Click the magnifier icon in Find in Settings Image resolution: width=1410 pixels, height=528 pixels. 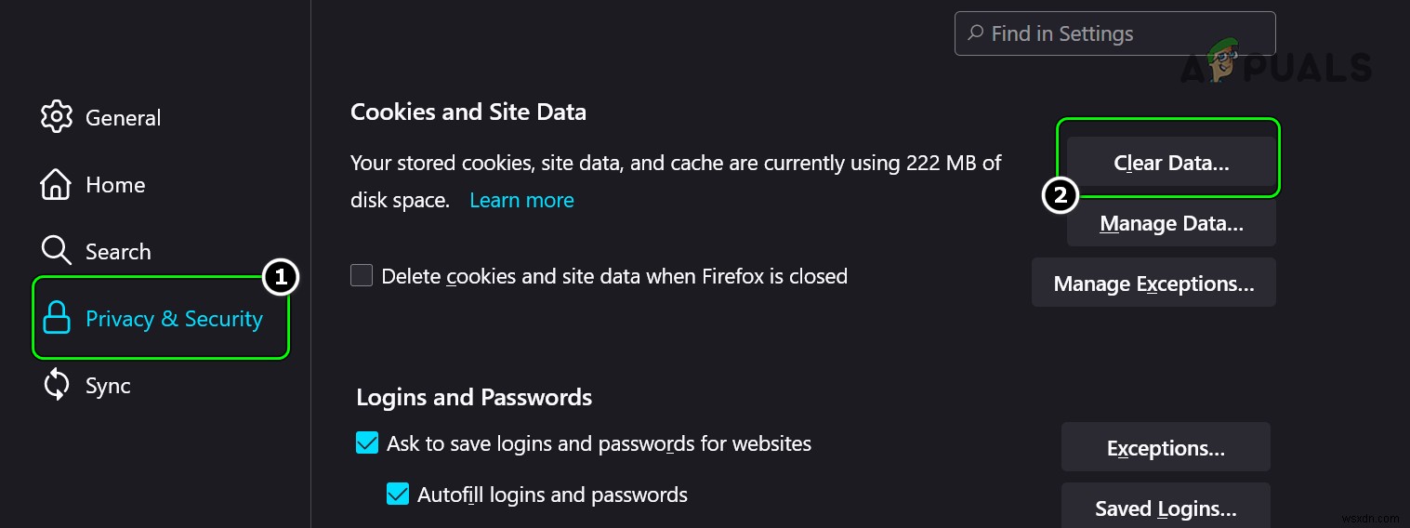click(x=975, y=33)
